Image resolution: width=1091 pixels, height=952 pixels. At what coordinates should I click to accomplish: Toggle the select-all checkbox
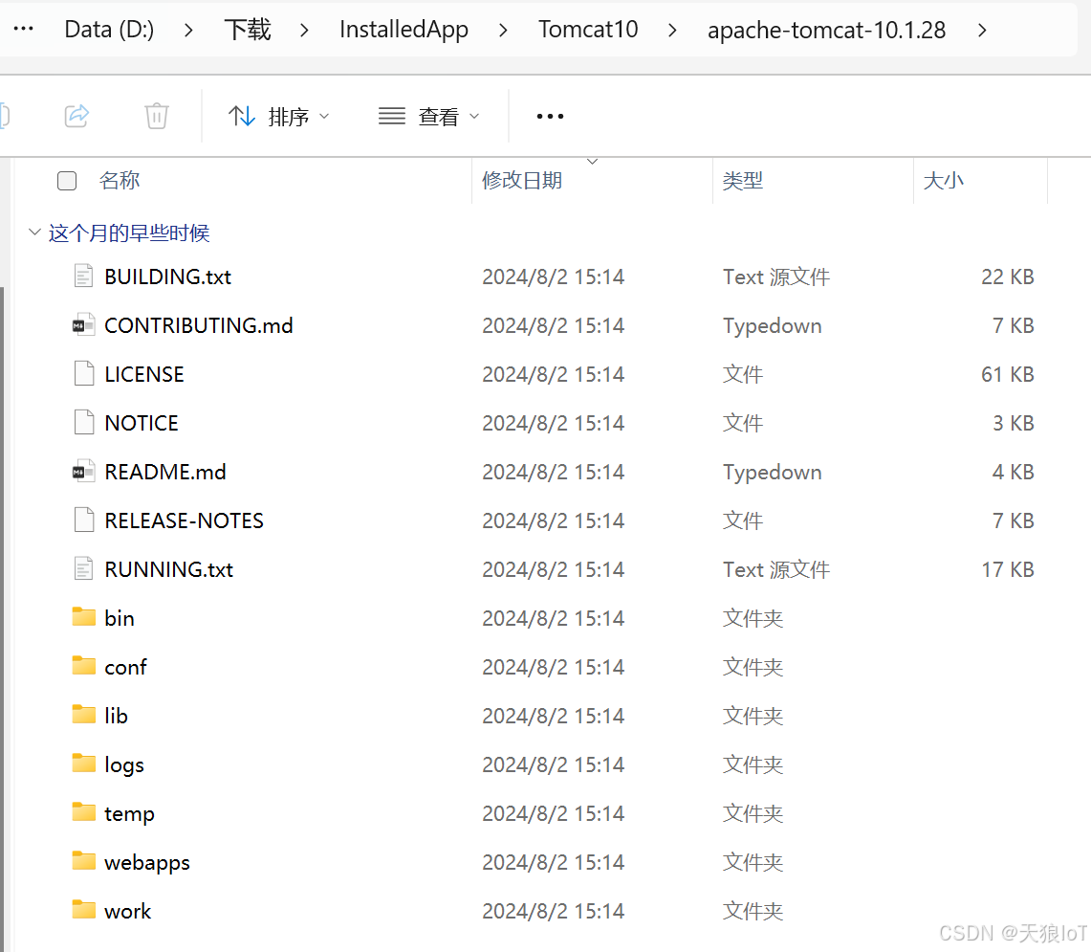[x=67, y=181]
